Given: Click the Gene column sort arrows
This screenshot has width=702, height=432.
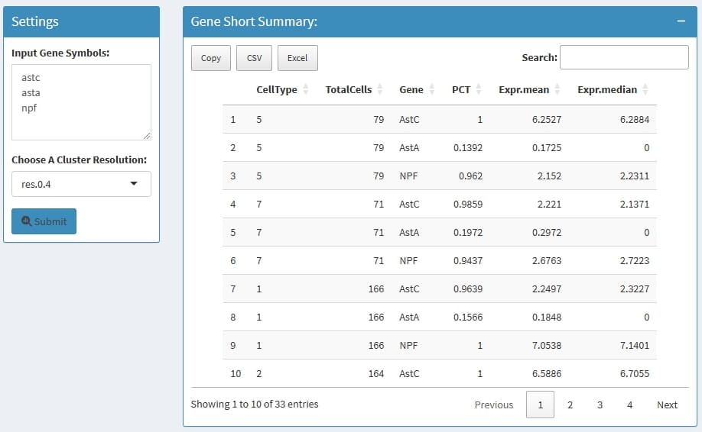Looking at the screenshot, I should click(x=432, y=90).
